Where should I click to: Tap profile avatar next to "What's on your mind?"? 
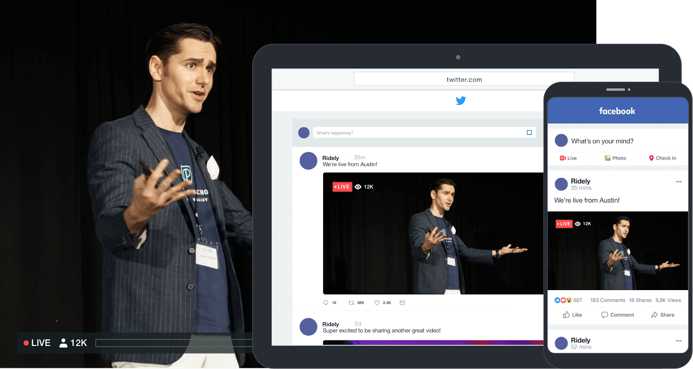coord(561,140)
